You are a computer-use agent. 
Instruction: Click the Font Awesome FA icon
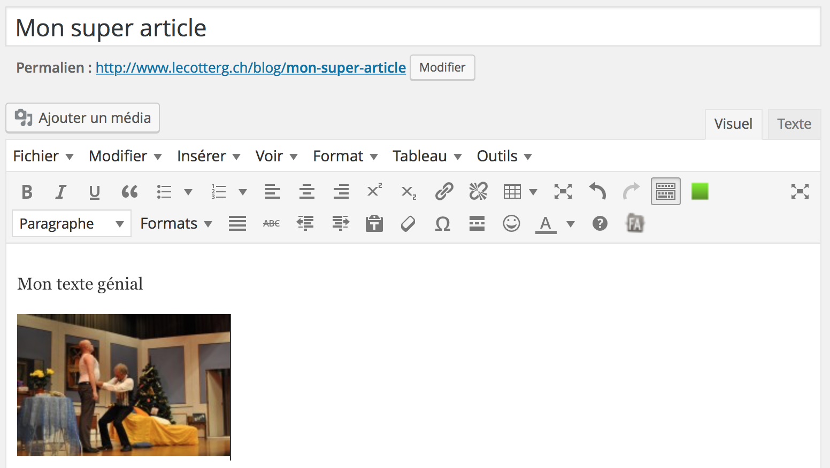click(635, 223)
